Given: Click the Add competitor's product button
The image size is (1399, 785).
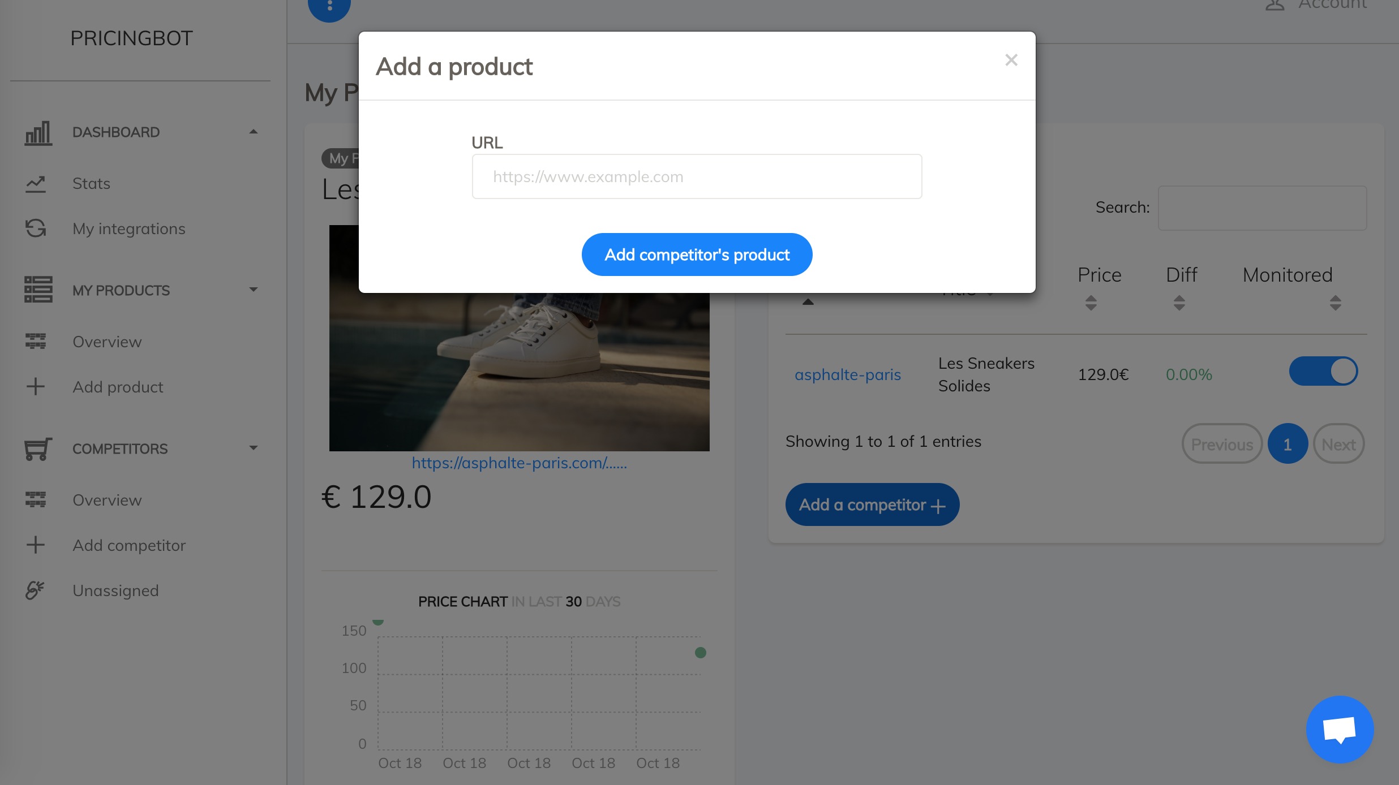Looking at the screenshot, I should tap(697, 255).
